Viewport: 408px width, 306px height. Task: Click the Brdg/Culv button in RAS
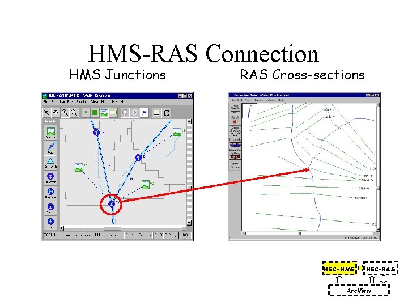235,143
